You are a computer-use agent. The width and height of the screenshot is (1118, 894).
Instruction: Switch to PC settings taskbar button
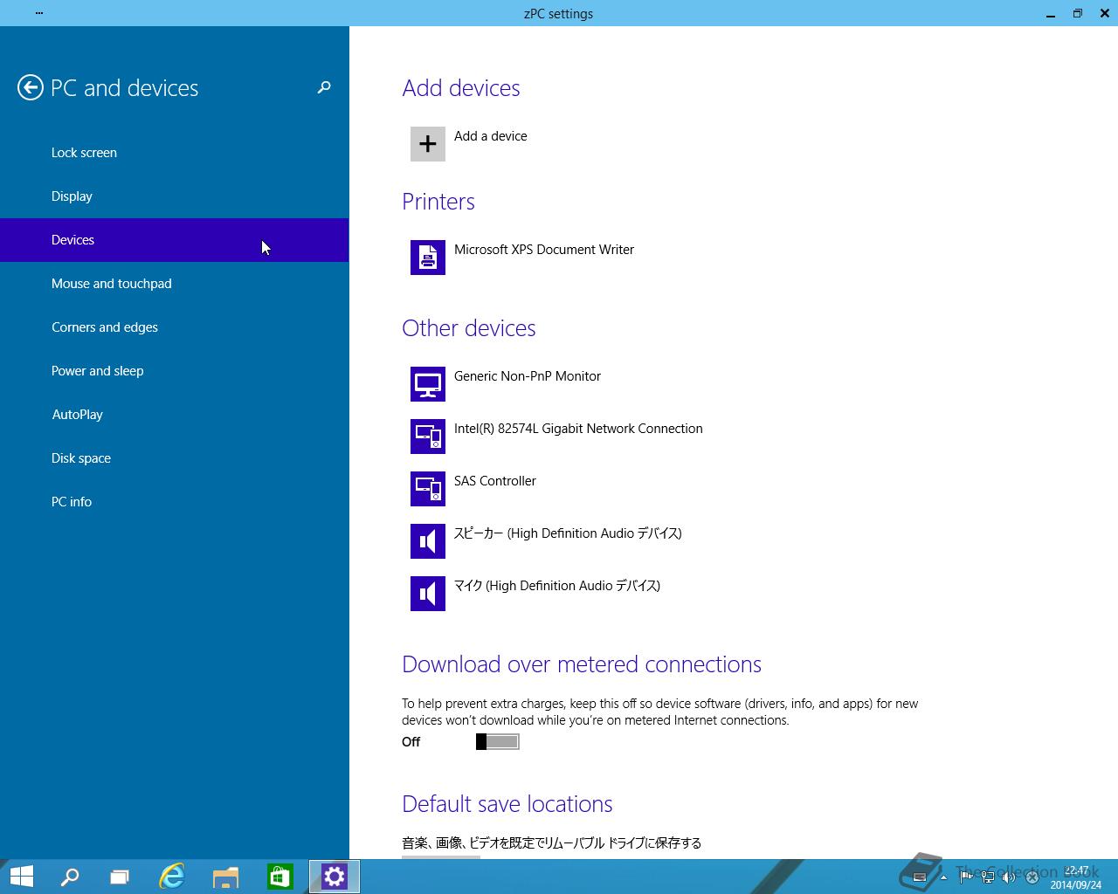[x=335, y=877]
